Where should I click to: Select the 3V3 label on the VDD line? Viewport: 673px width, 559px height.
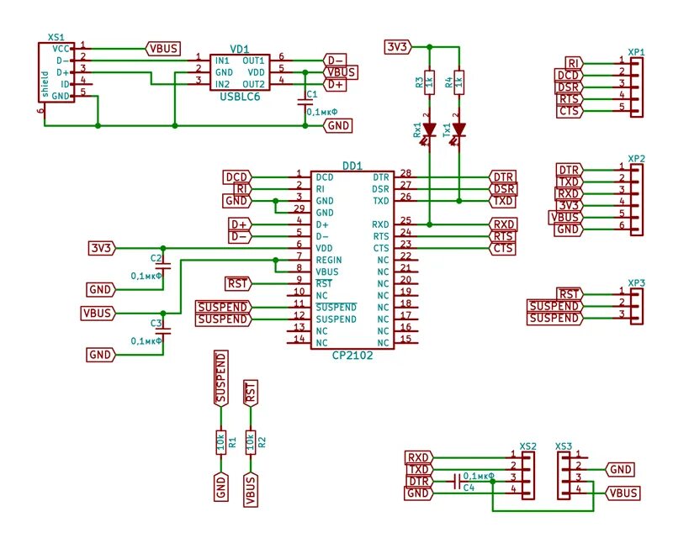(x=102, y=248)
